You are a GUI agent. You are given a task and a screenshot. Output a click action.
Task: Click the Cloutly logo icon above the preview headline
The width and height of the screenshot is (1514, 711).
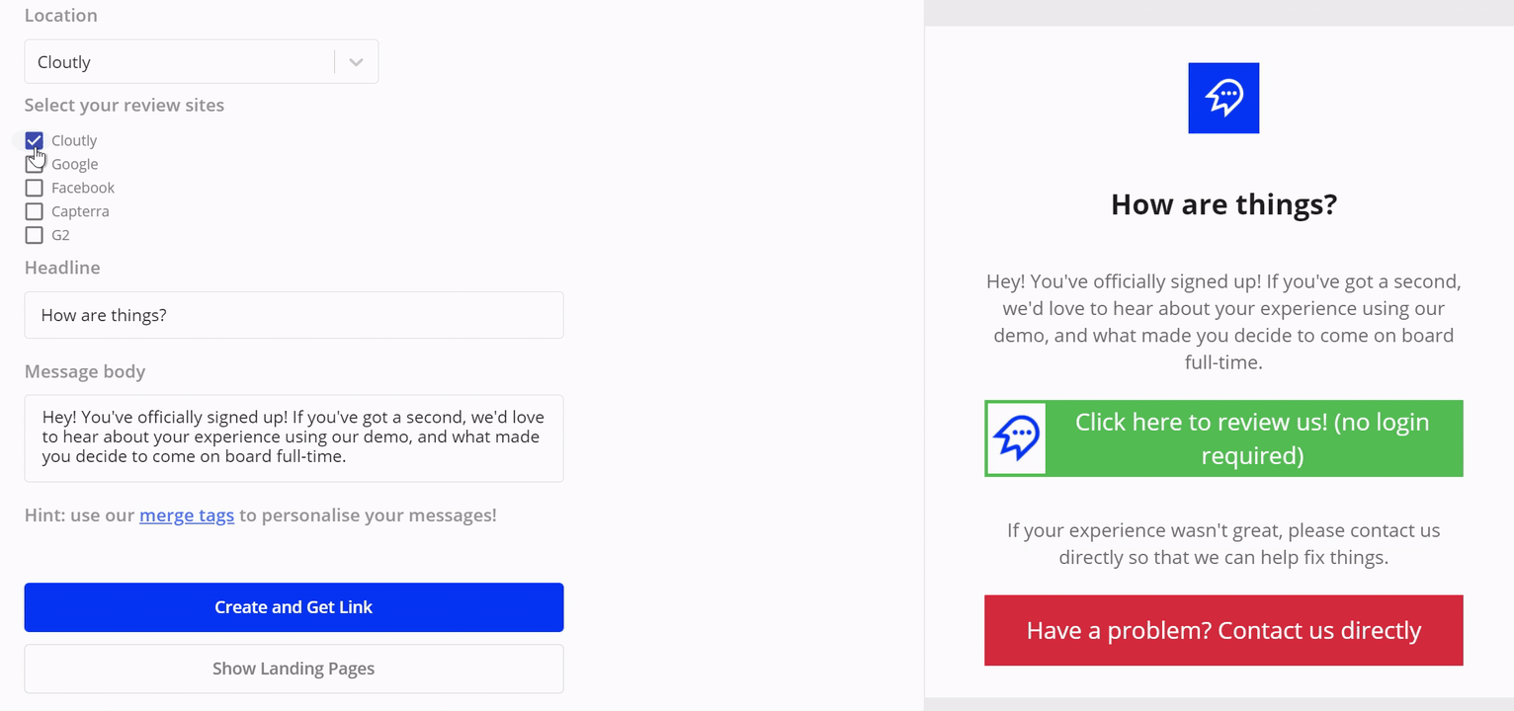1223,98
